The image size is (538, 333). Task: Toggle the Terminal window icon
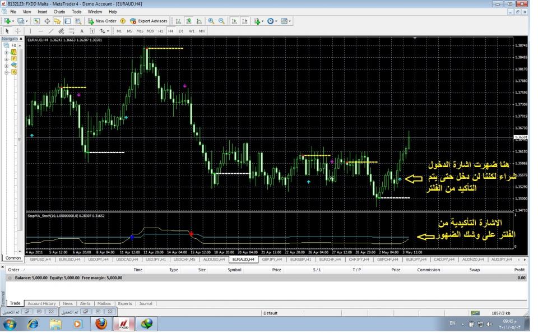68,21
